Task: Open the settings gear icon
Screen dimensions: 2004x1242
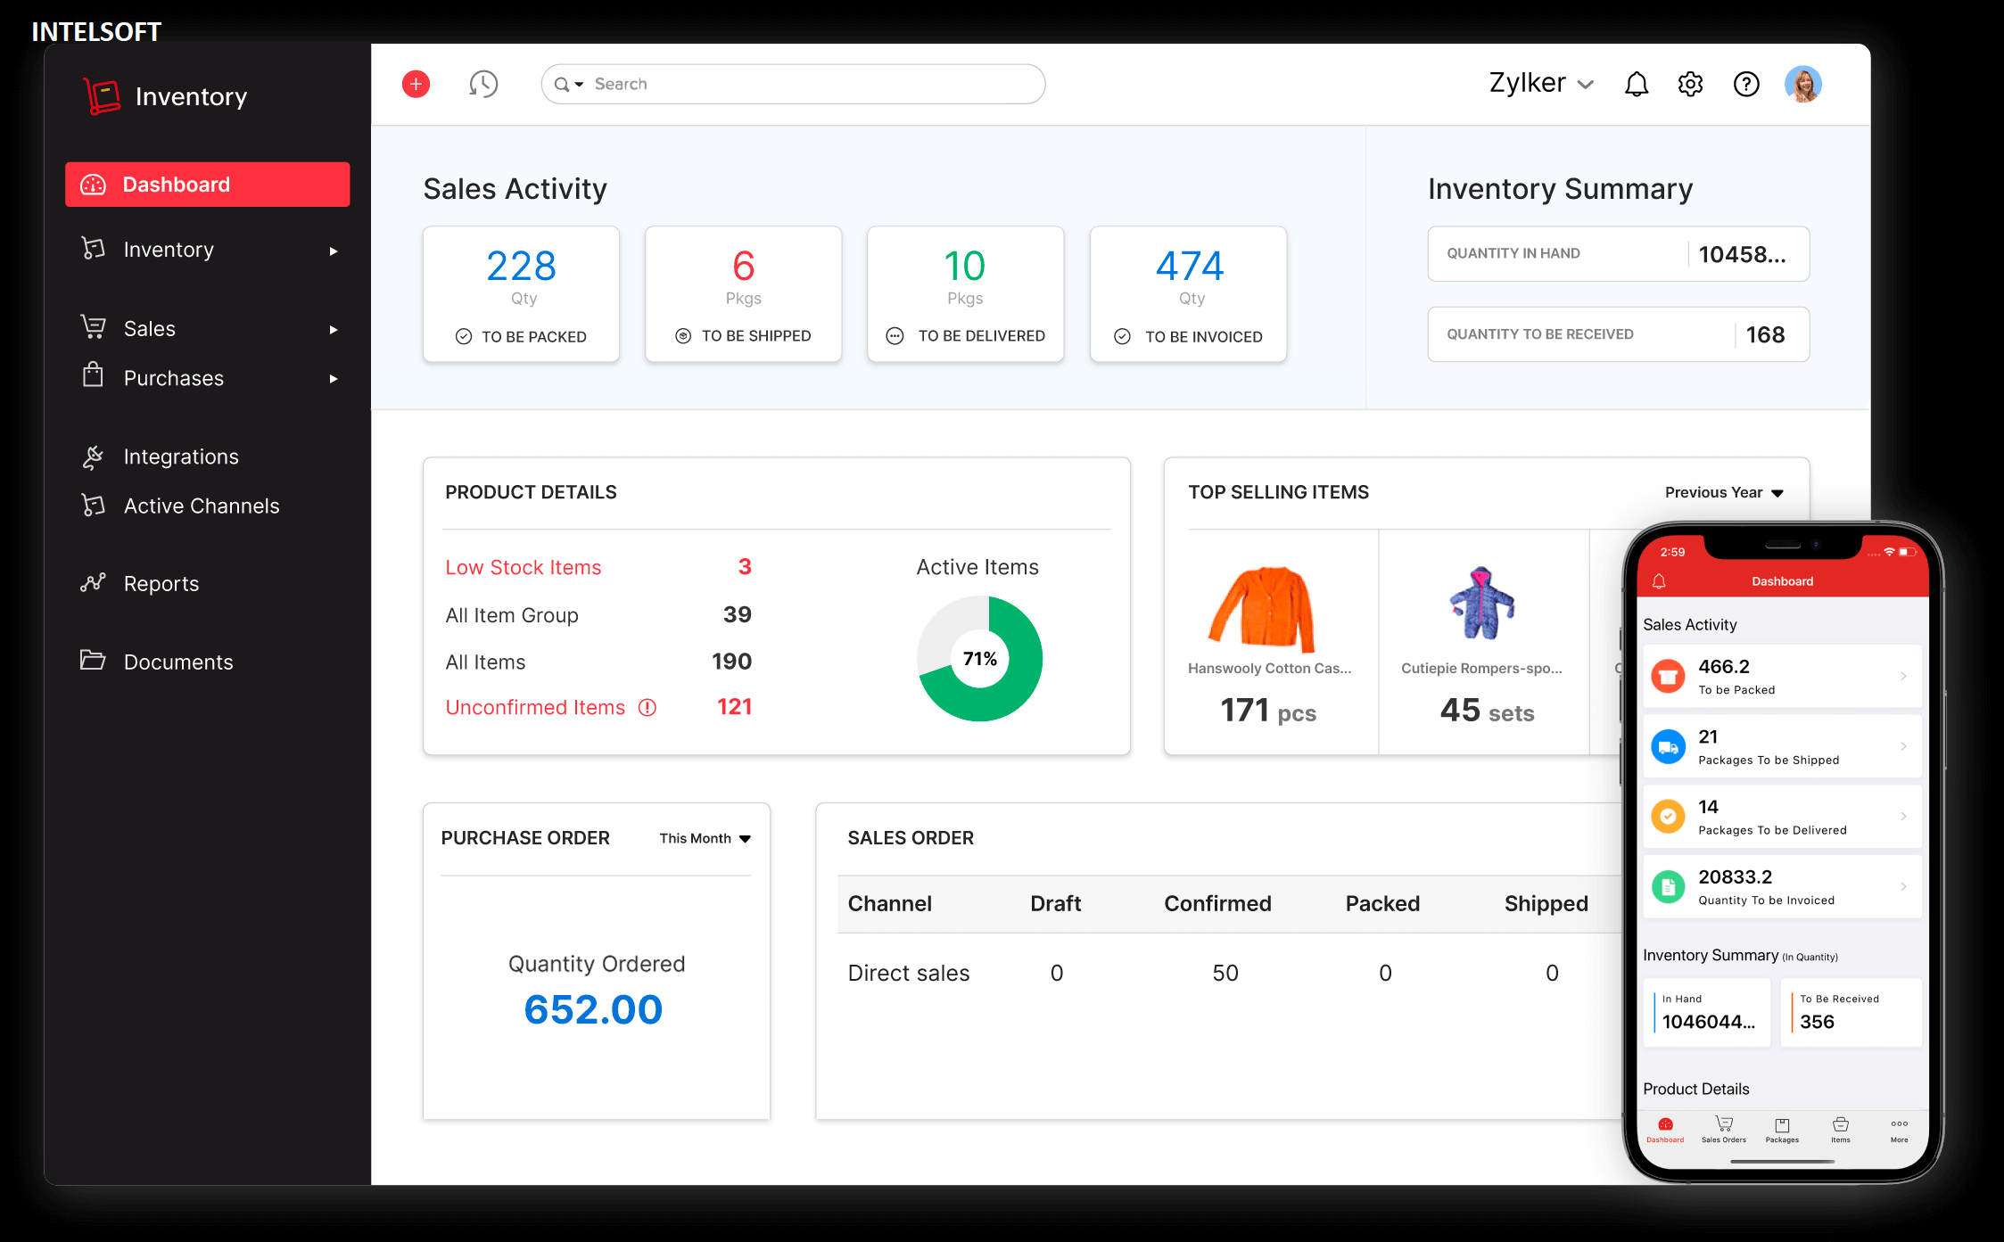Action: 1690,84
